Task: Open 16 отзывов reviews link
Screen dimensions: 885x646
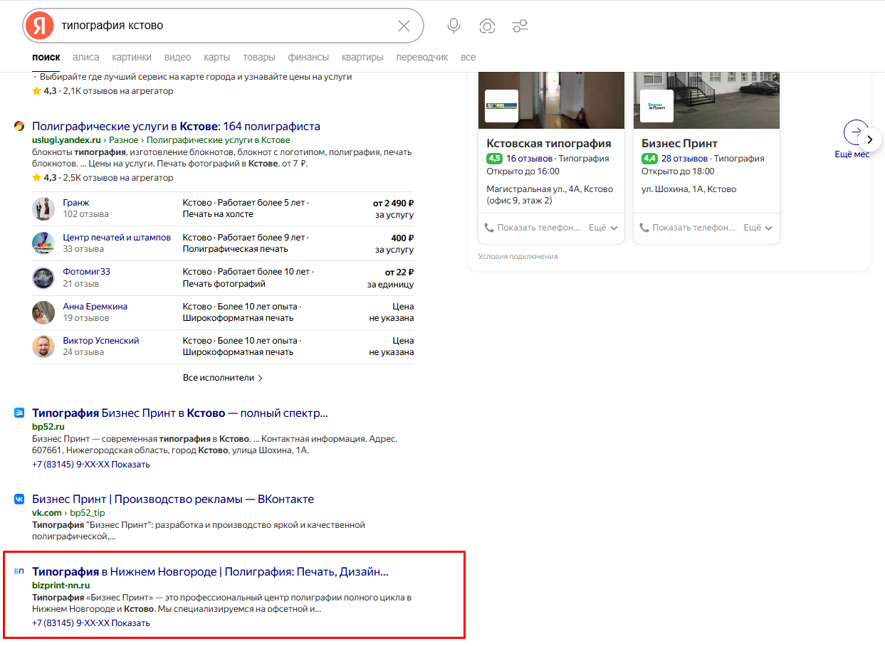Action: (530, 159)
